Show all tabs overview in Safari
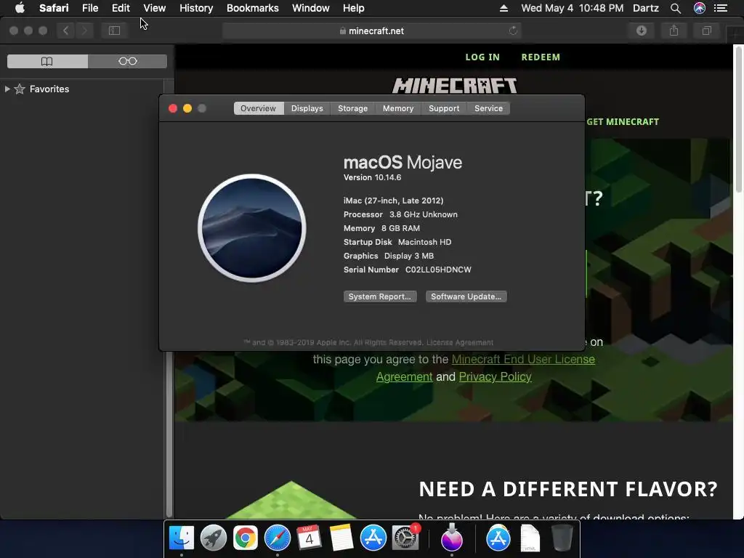This screenshot has height=558, width=744. (706, 31)
